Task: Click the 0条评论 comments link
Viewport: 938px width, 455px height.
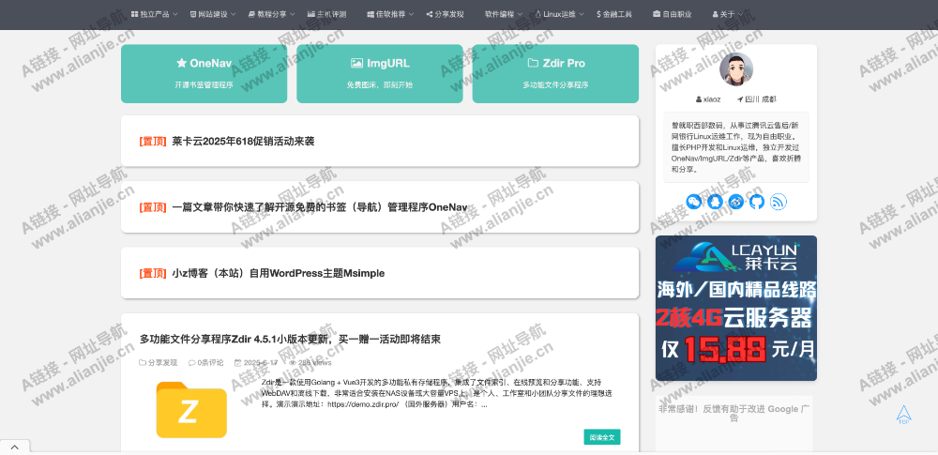Action: [205, 362]
